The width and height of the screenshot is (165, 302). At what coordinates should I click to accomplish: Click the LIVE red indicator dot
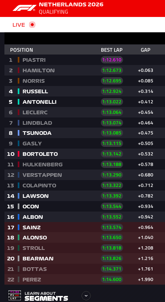tap(32, 25)
